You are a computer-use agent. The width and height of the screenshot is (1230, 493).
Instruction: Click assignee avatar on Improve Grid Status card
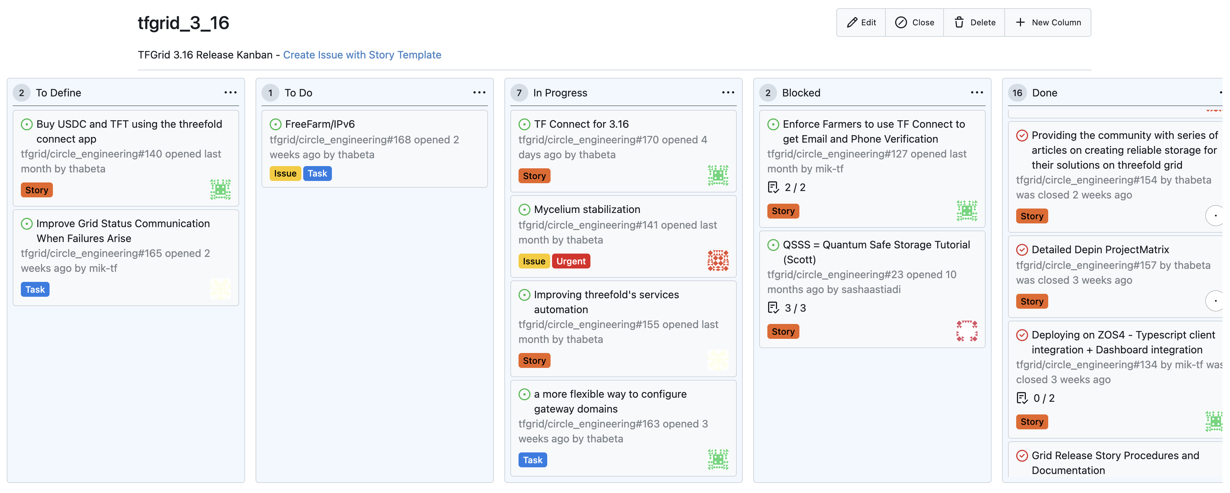(x=221, y=289)
